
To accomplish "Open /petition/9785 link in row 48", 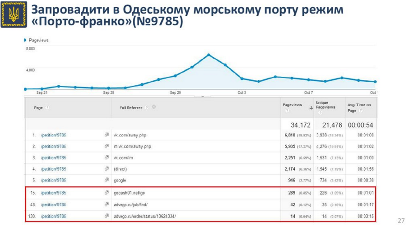I will pyautogui.click(x=53, y=204).
